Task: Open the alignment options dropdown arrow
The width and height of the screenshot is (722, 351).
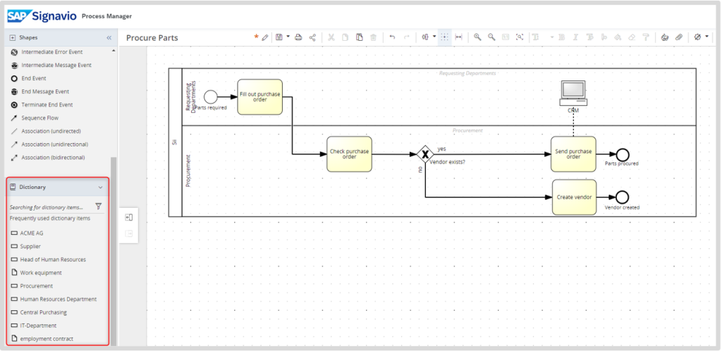Action: (x=434, y=37)
